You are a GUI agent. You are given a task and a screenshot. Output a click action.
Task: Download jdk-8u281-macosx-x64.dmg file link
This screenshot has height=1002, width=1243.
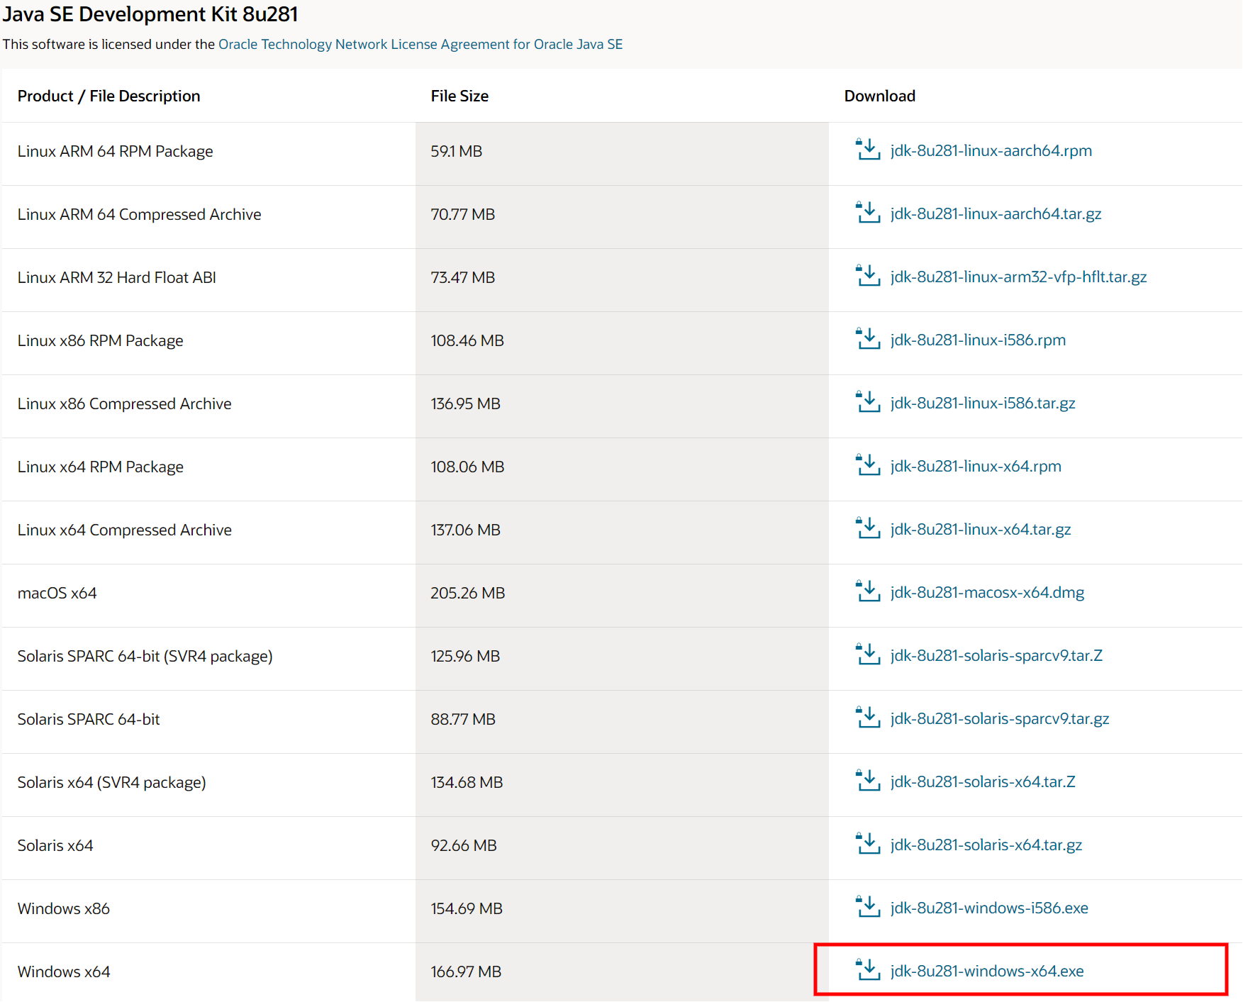988,592
